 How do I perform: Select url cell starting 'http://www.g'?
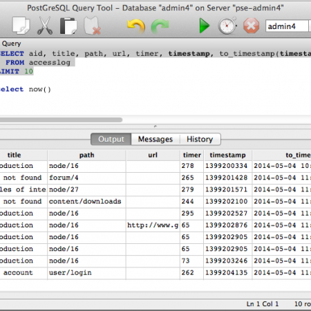(153, 225)
